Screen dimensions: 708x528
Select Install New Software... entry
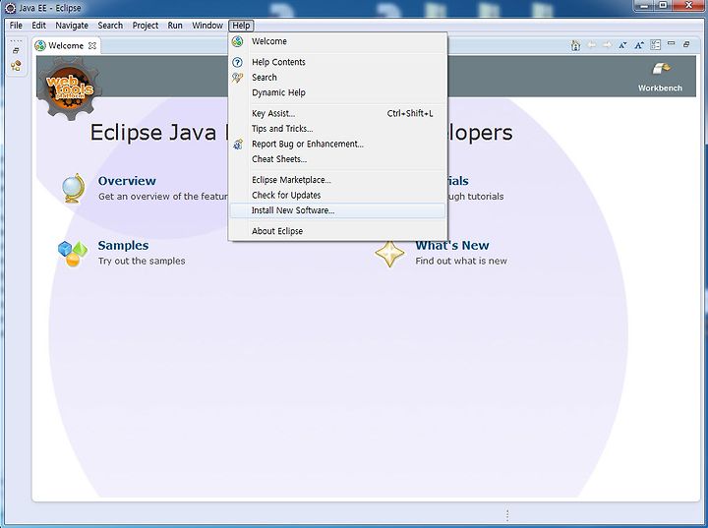pyautogui.click(x=337, y=210)
